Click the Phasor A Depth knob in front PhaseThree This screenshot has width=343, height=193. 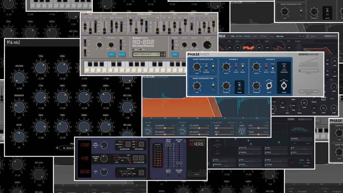click(x=226, y=67)
